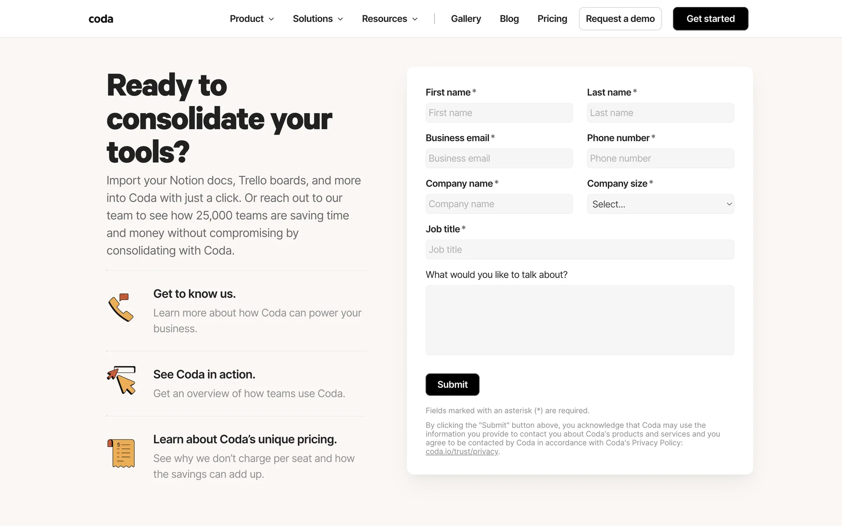Click the Phone number input
The height and width of the screenshot is (526, 842).
[660, 159]
